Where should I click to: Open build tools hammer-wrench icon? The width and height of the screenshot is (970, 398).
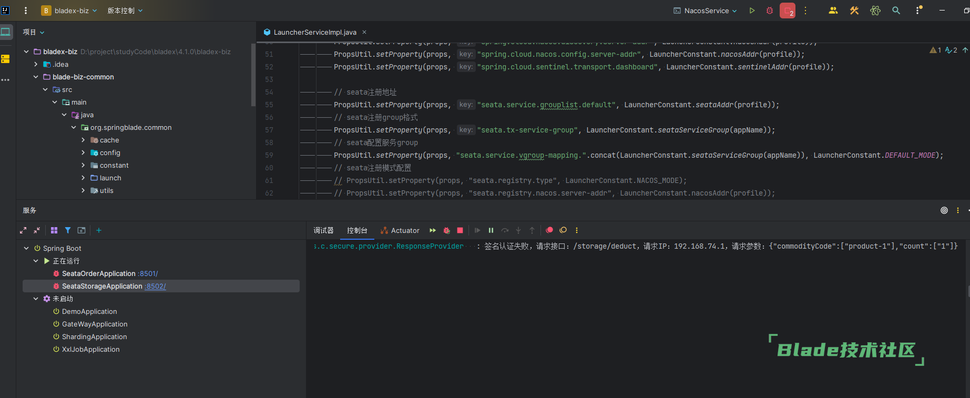click(854, 11)
